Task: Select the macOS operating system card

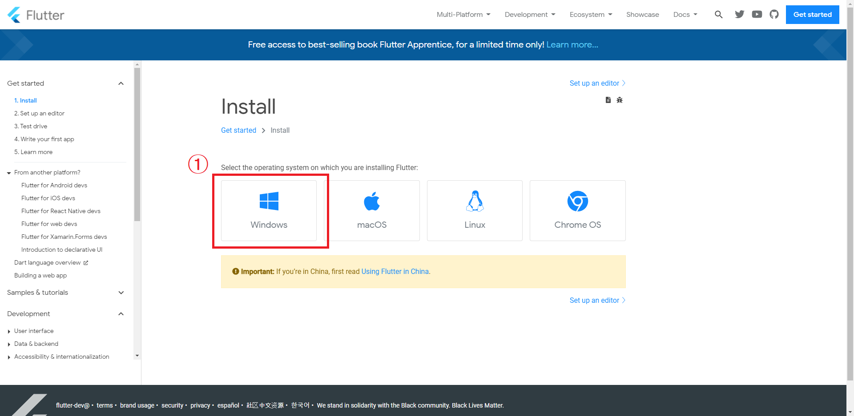Action: pos(372,210)
